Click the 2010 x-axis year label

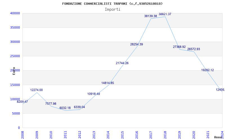click(x=51, y=135)
